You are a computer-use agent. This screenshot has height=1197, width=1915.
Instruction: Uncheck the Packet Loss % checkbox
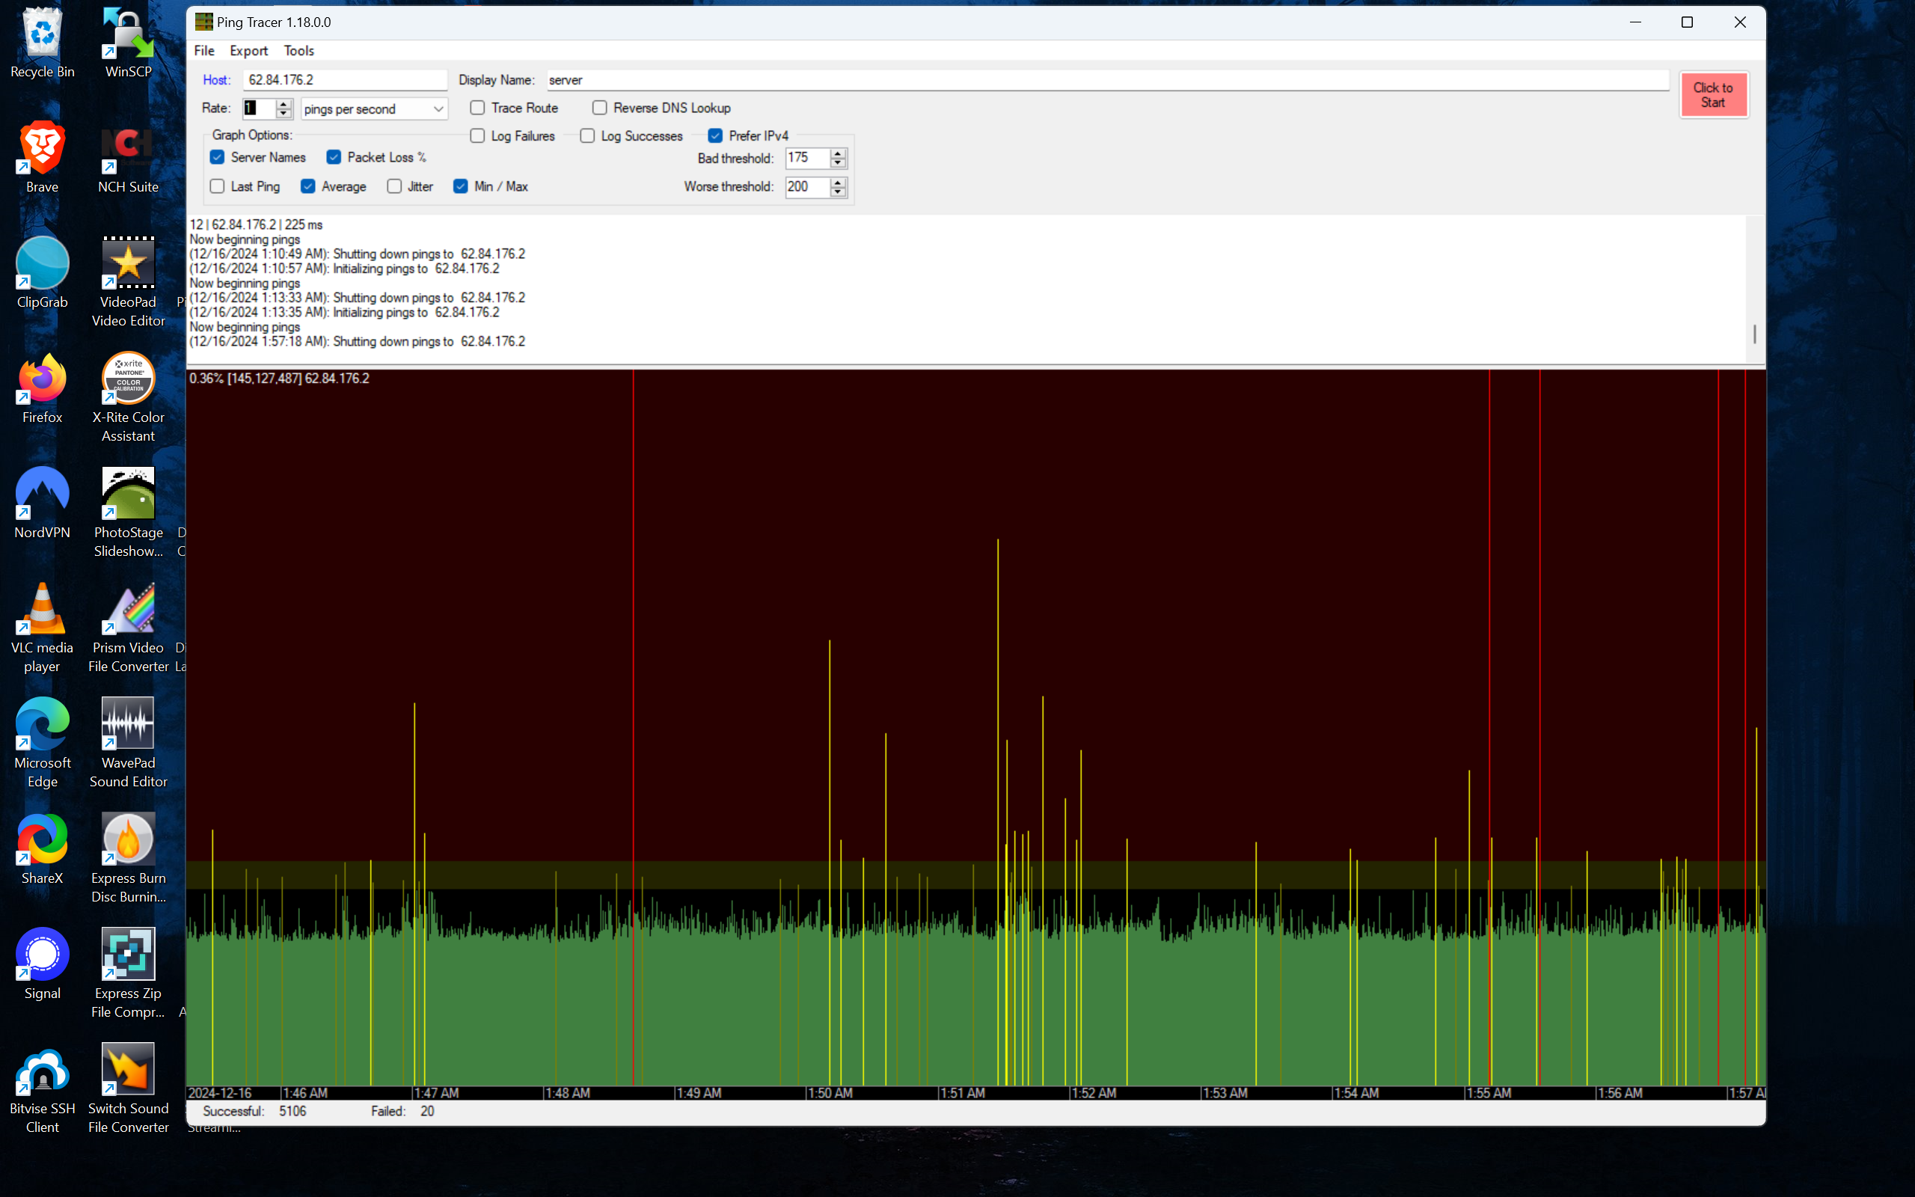click(334, 158)
